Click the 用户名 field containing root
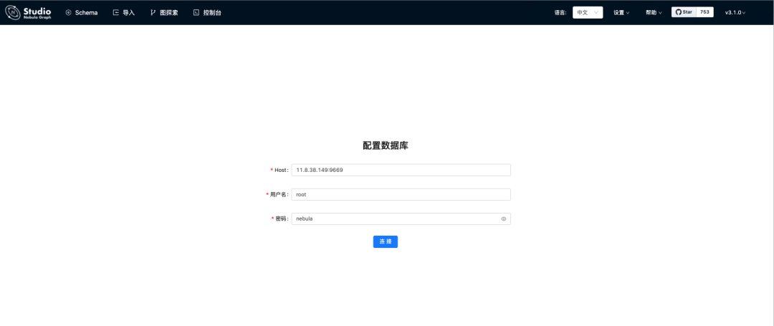 click(x=401, y=194)
